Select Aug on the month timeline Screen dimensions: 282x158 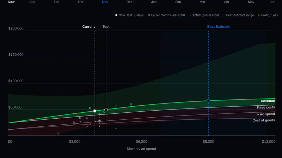(32, 2)
